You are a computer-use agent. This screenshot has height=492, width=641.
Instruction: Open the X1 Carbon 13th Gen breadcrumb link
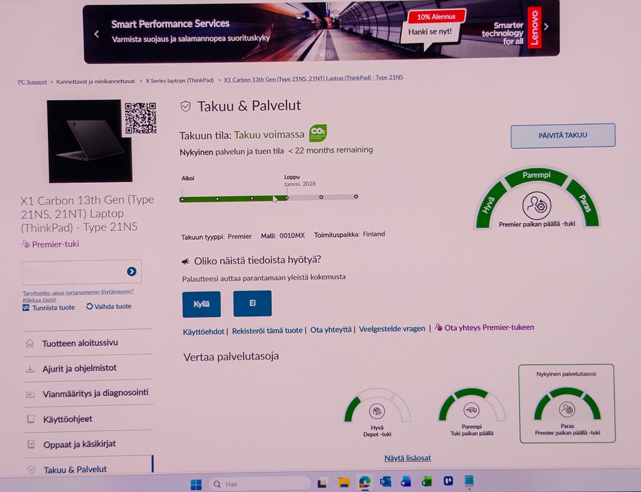tap(314, 79)
